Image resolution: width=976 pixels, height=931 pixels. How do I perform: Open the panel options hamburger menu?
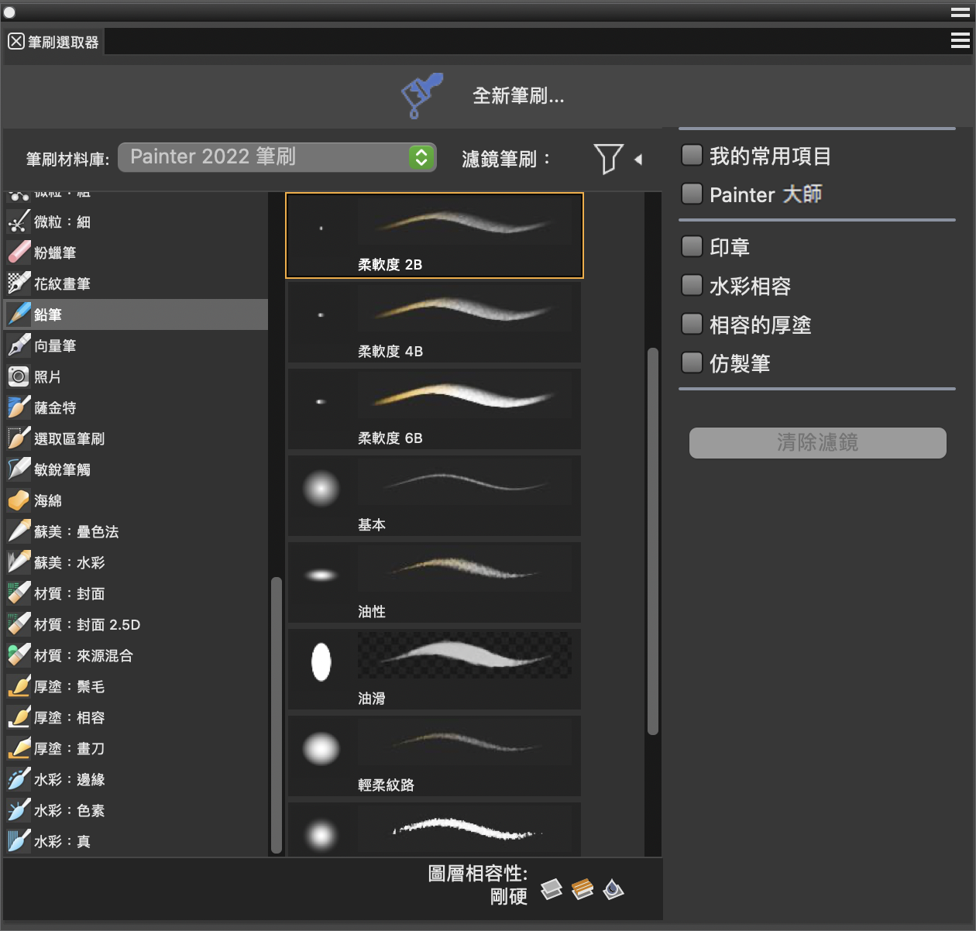tap(961, 40)
